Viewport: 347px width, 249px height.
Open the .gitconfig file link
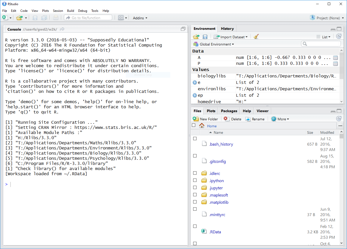[218, 162]
